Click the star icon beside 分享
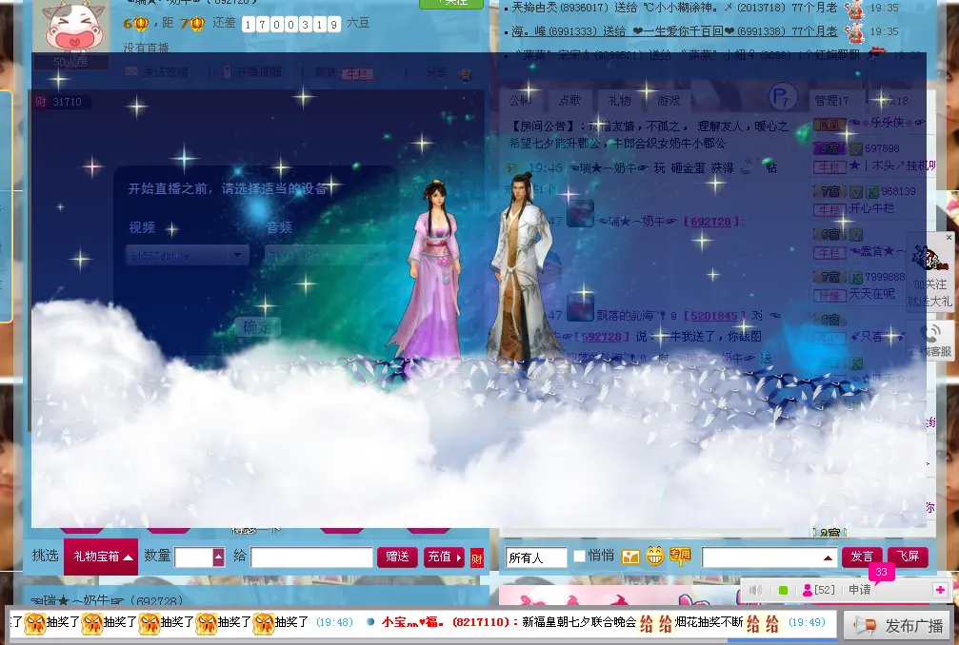 466,74
